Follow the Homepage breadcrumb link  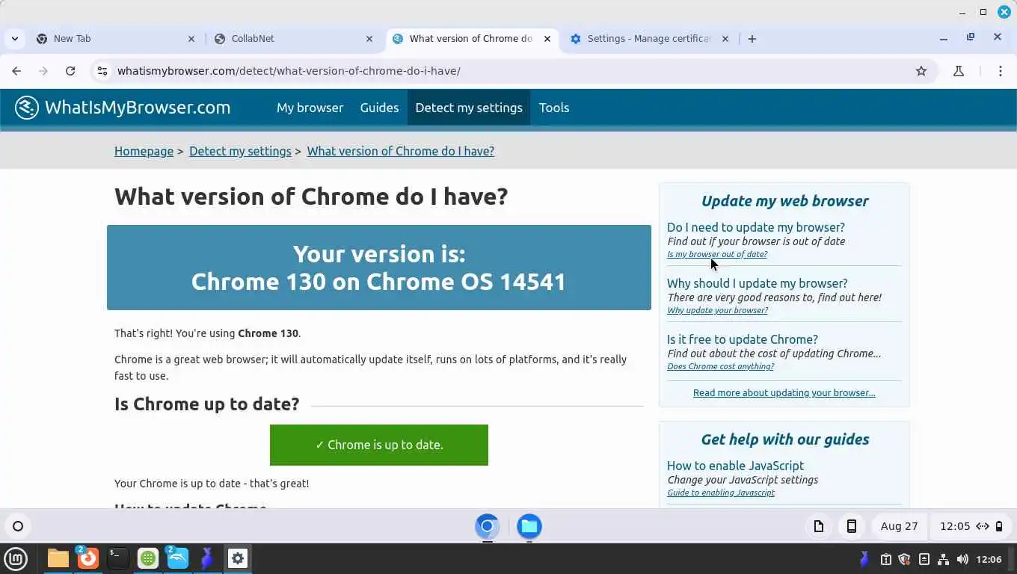(x=144, y=151)
